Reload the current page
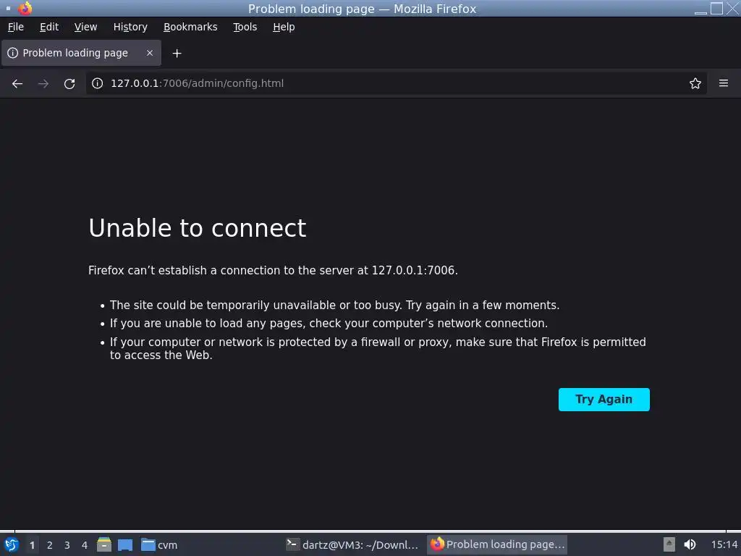 point(69,84)
